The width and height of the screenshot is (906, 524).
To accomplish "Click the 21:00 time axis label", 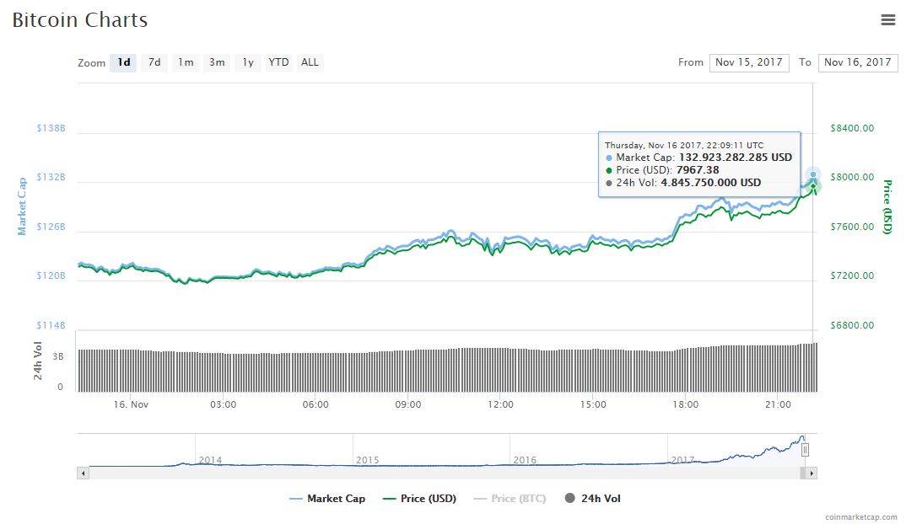I will [x=778, y=404].
